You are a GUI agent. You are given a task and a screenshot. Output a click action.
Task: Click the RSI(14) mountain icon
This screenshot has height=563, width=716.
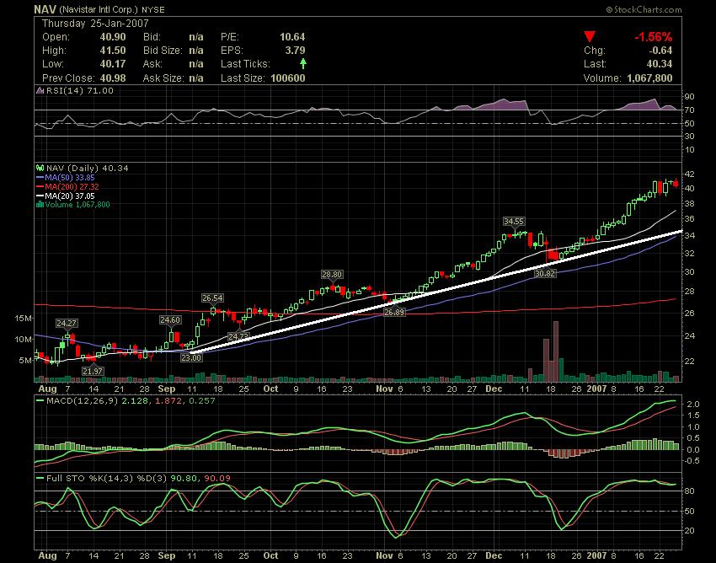click(40, 90)
